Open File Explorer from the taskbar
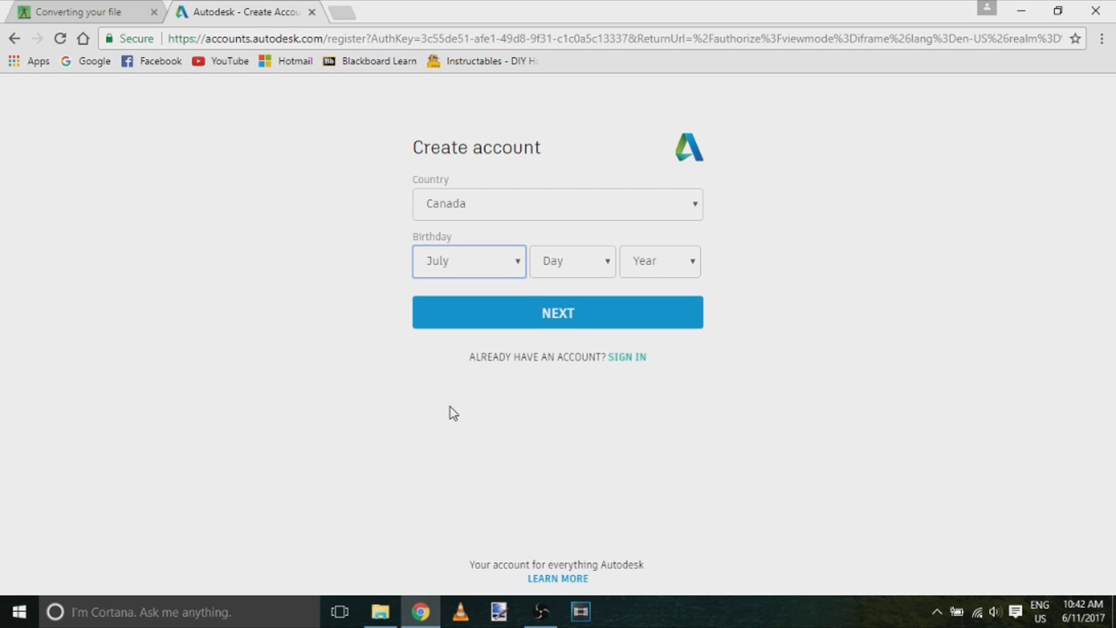1116x628 pixels. 380,612
